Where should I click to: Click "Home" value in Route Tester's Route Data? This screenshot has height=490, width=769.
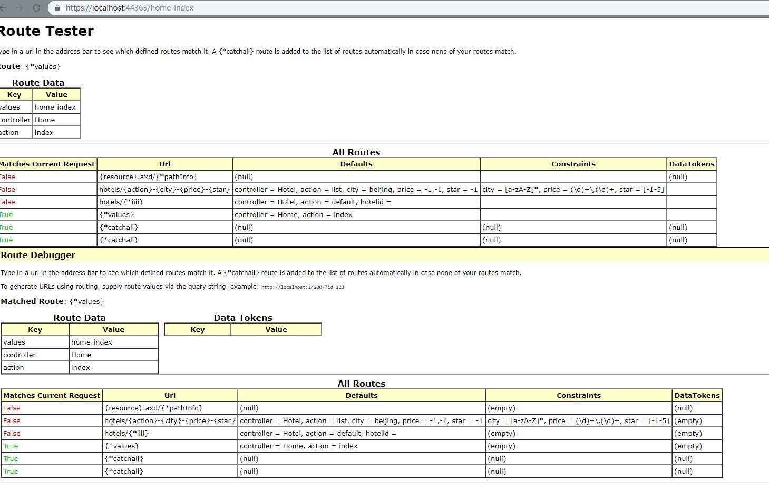click(45, 120)
